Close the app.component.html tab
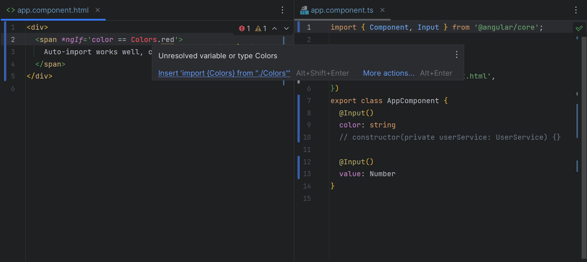Viewport: 587px width, 262px height. pos(97,10)
